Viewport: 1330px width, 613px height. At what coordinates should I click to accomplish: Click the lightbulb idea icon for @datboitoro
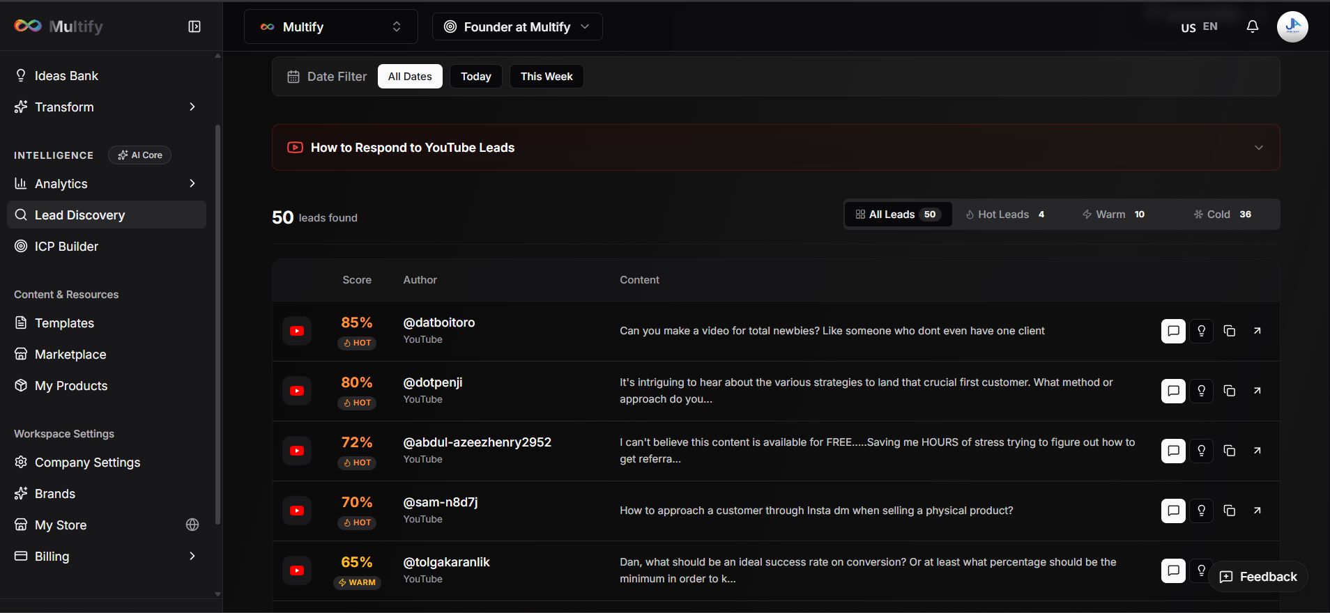pyautogui.click(x=1201, y=331)
